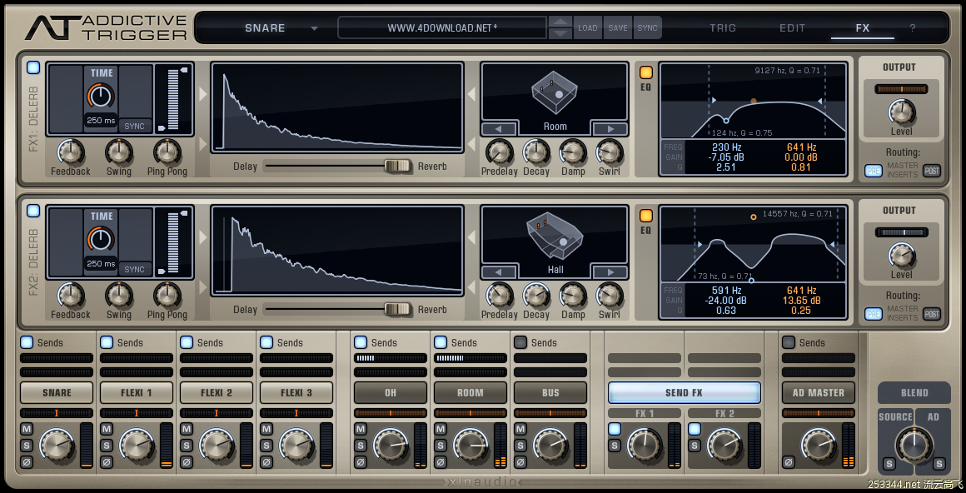The width and height of the screenshot is (966, 493).
Task: Solo the FX 1 send return
Action: (615, 445)
